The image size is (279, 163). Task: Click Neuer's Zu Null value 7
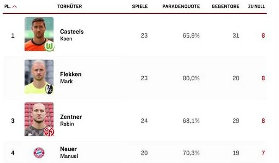(263, 153)
